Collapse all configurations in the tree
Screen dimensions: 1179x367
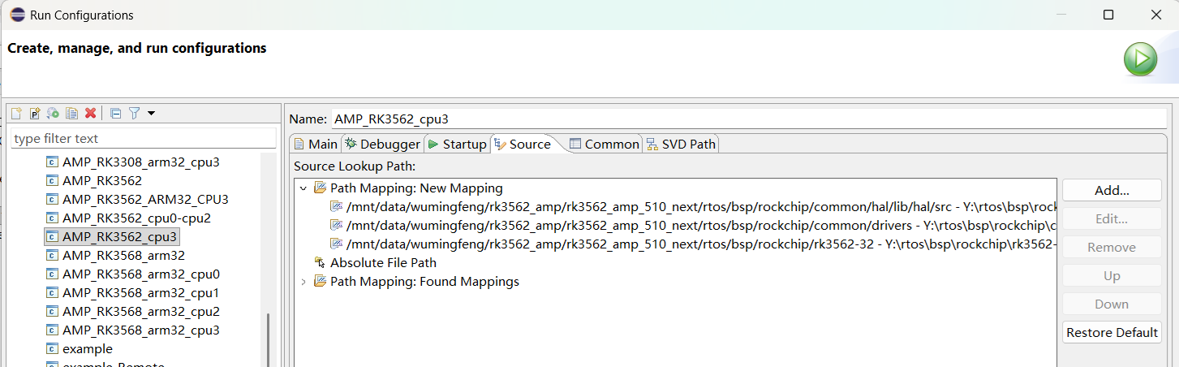(x=115, y=114)
